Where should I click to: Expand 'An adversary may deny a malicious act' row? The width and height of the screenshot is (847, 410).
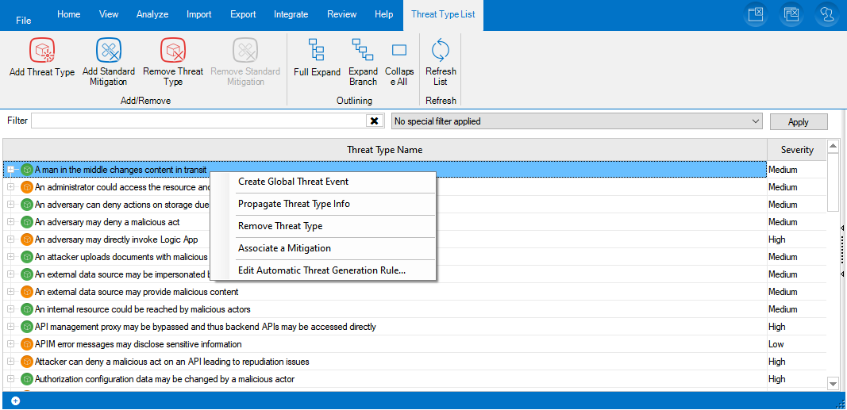pyautogui.click(x=11, y=222)
